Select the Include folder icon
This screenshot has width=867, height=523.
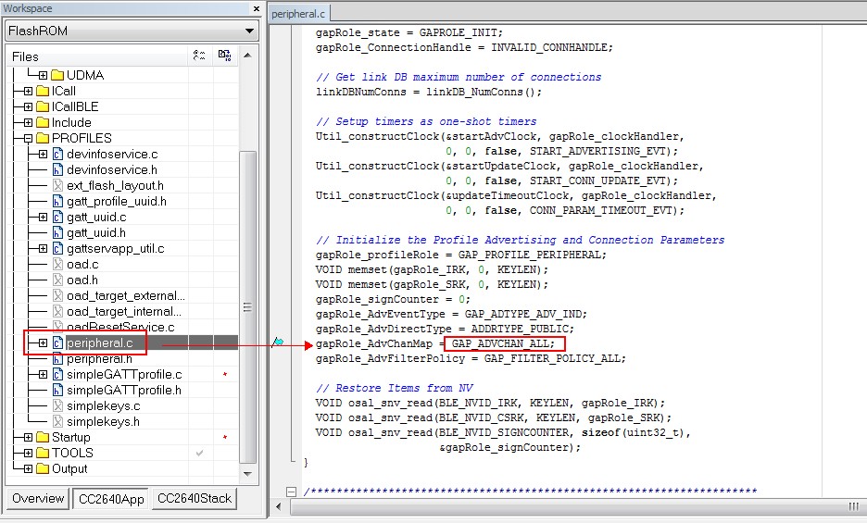tap(43, 123)
